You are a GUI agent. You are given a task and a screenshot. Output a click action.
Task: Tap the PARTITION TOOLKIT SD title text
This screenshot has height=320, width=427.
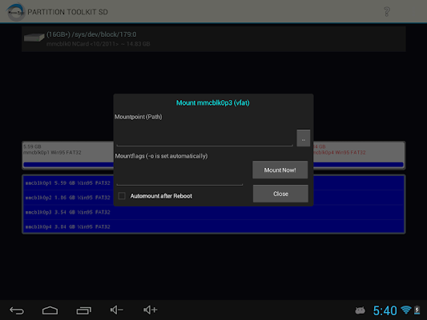pyautogui.click(x=67, y=12)
